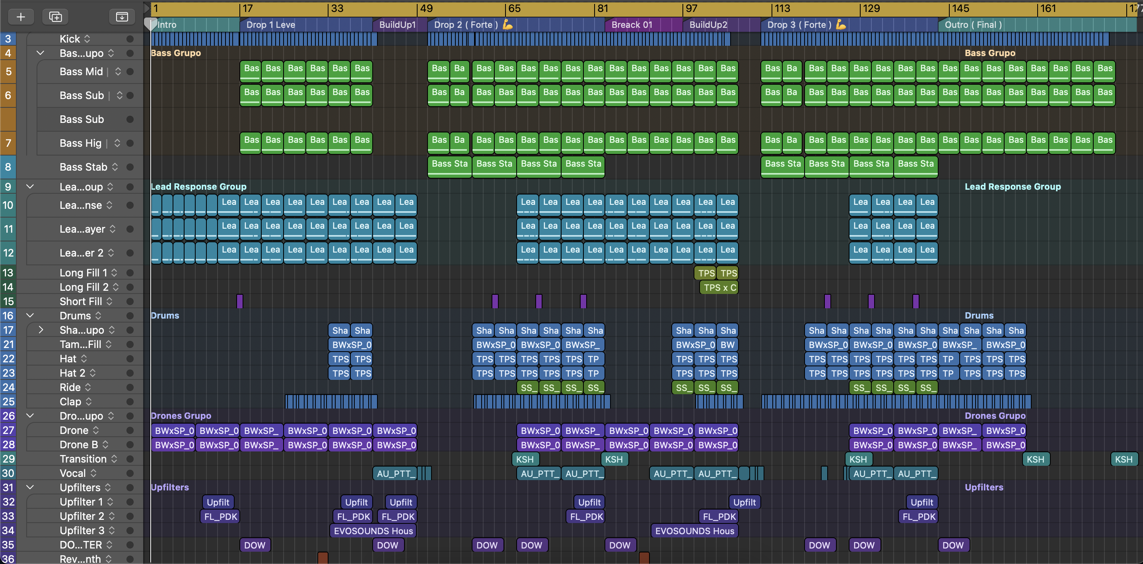Click the up/down arrows icon beside Ride
This screenshot has width=1143, height=564.
pyautogui.click(x=88, y=387)
